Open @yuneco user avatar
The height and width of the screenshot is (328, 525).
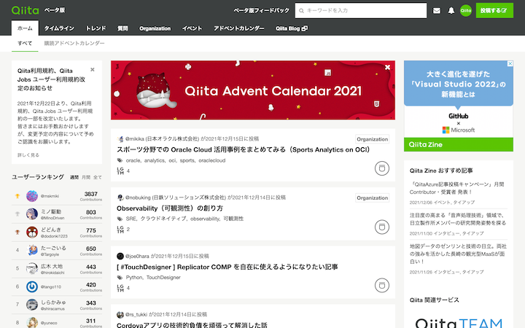32,323
